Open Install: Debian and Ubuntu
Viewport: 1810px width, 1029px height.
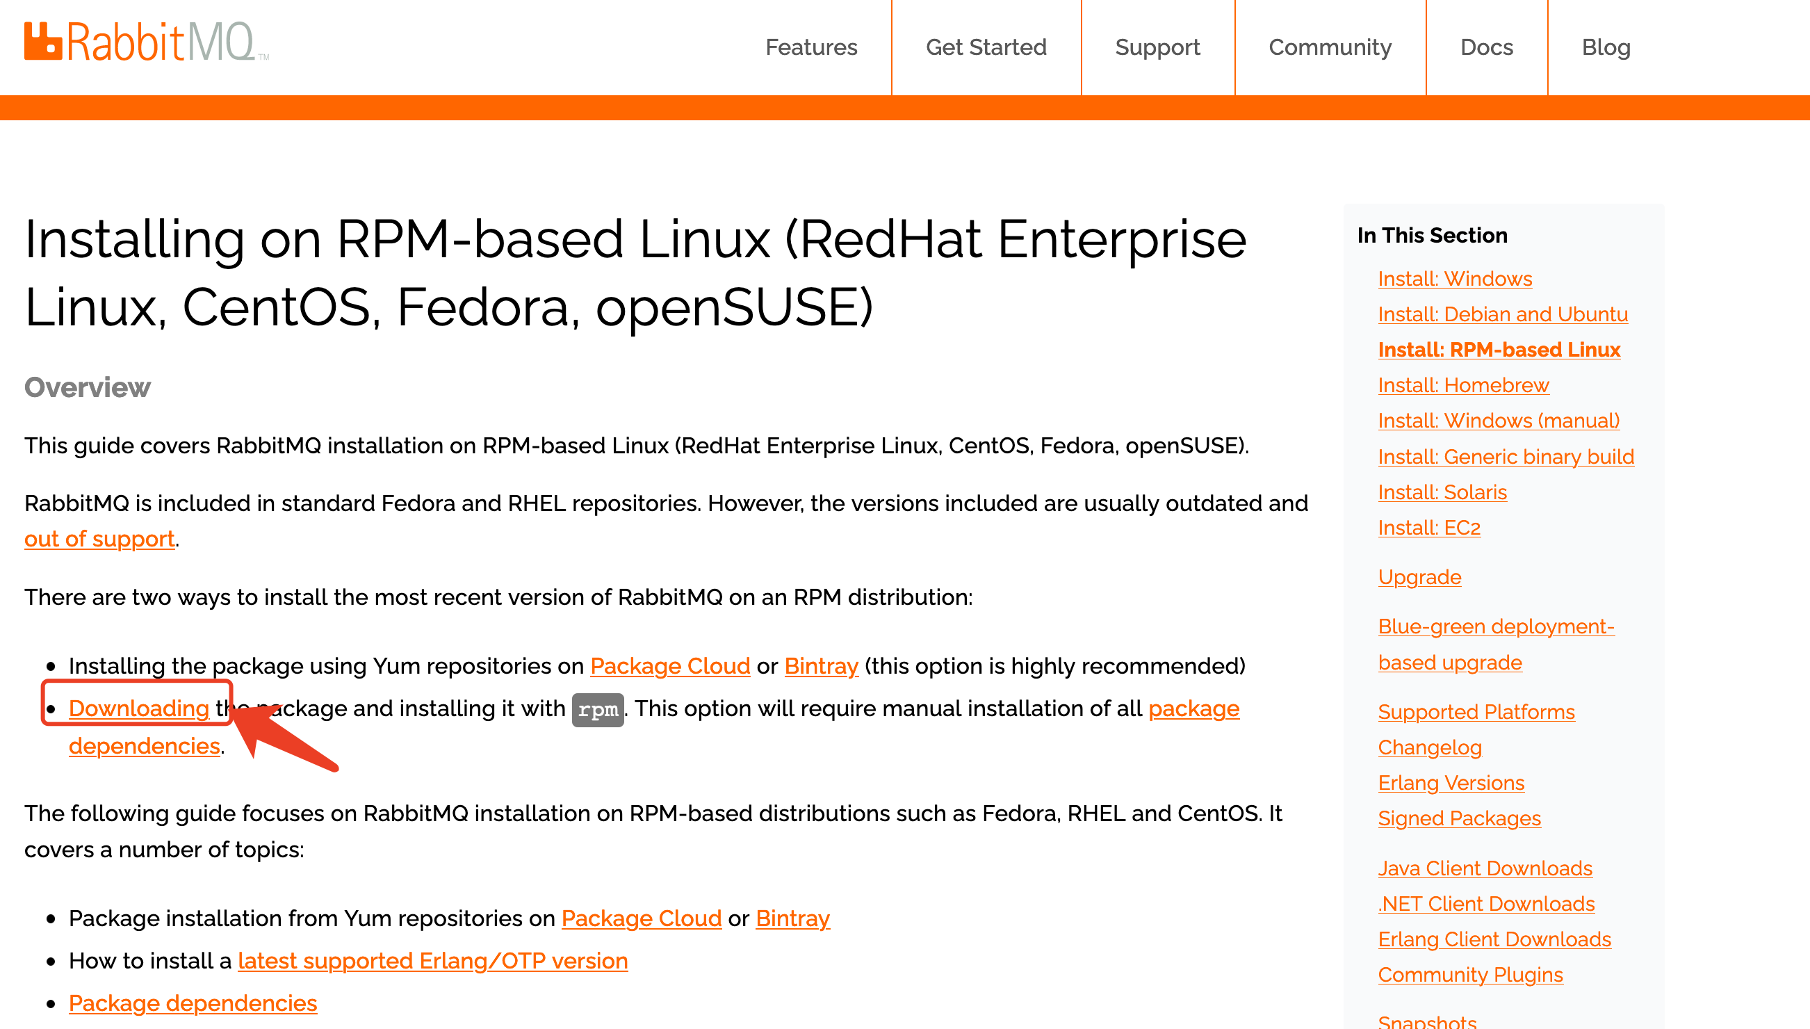tap(1503, 314)
